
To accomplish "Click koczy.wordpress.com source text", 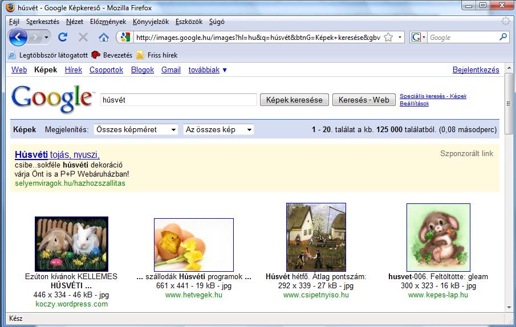I will pos(71,304).
